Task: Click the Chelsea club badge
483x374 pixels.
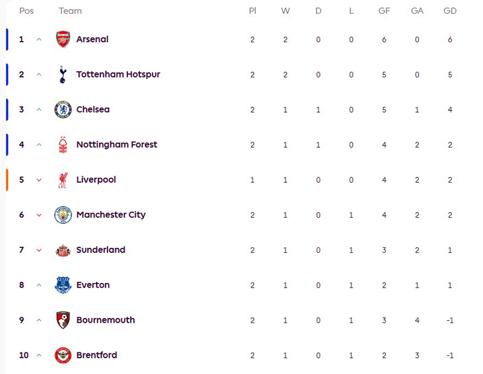Action: point(63,109)
